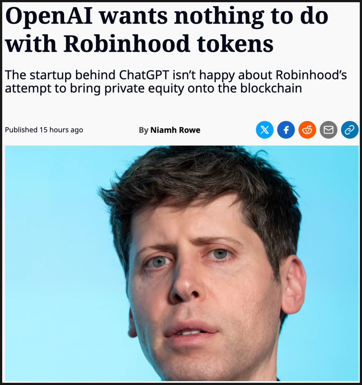The image size is (362, 385).
Task: Click the word 'tokens' in headline
Action: pyautogui.click(x=235, y=44)
